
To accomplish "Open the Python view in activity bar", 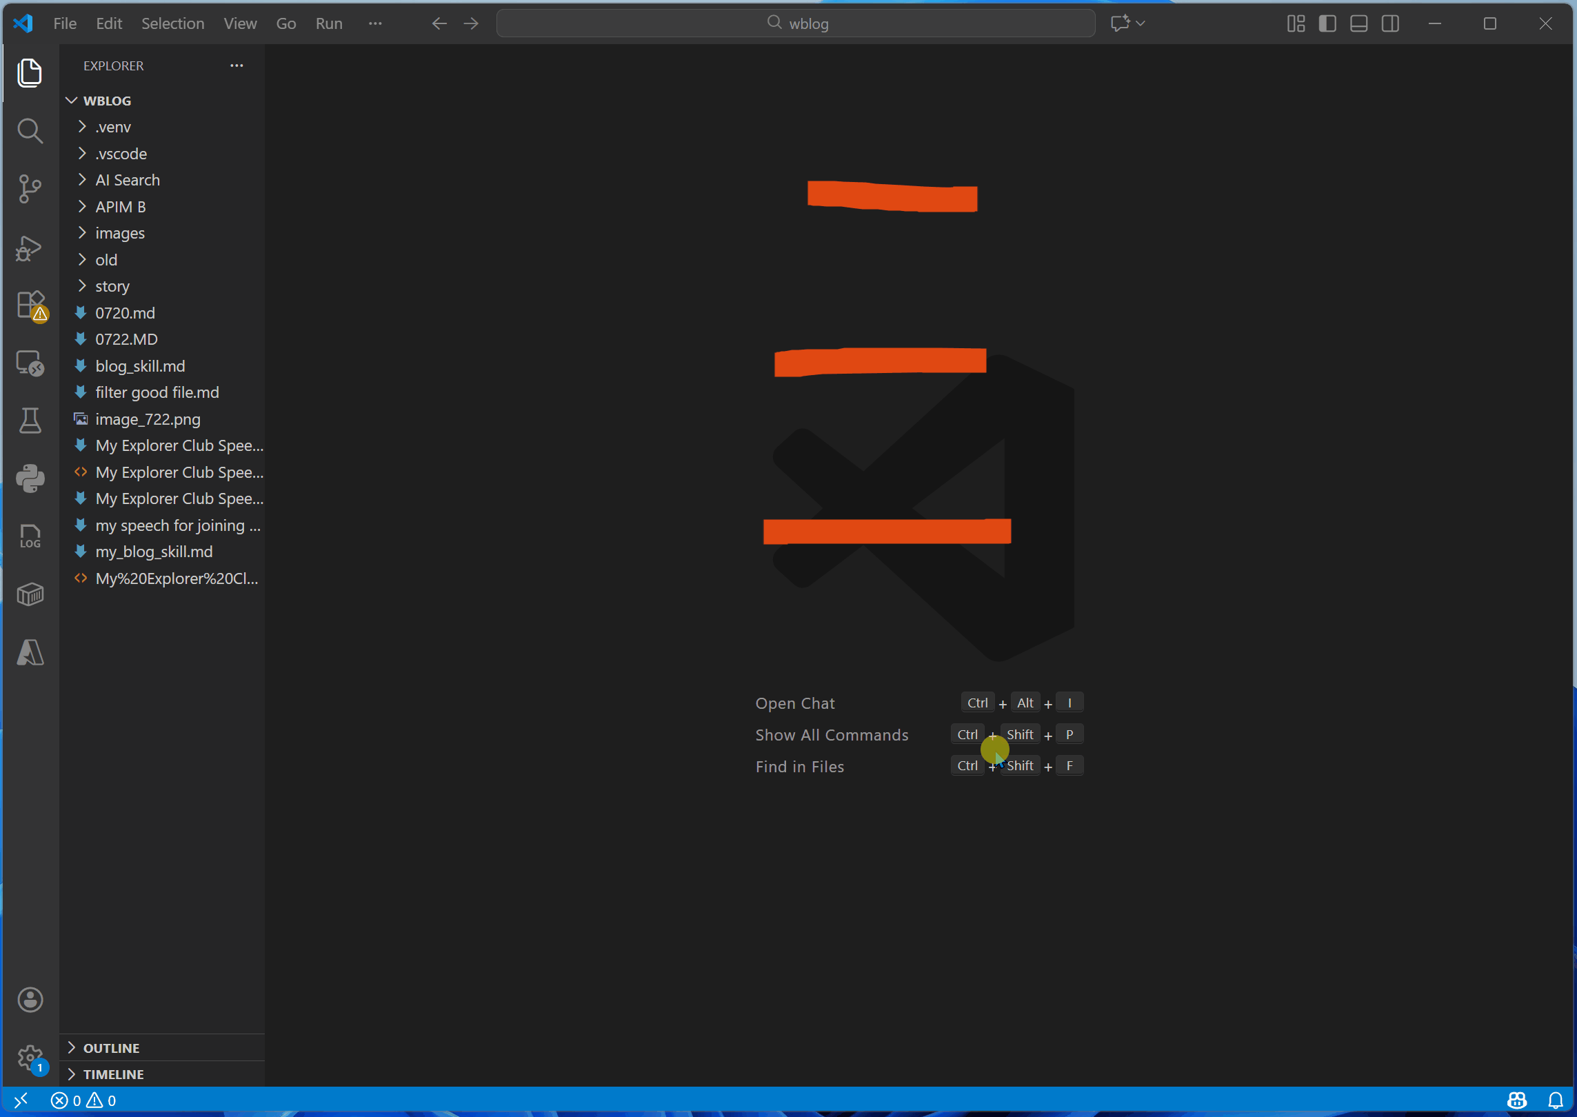I will coord(30,479).
